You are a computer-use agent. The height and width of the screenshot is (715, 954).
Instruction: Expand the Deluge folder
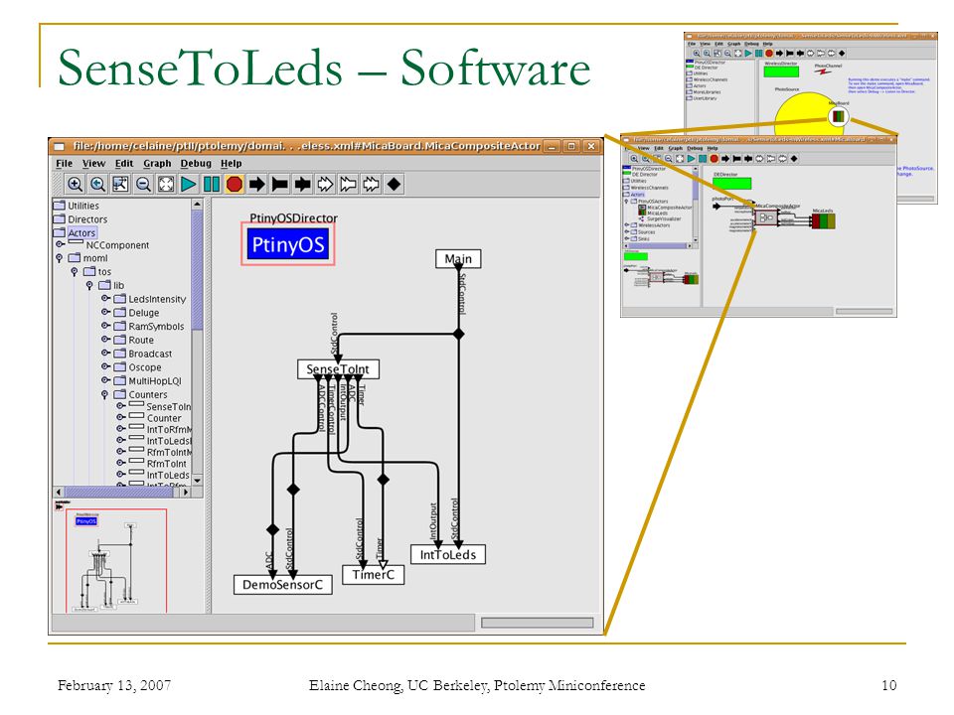106,312
